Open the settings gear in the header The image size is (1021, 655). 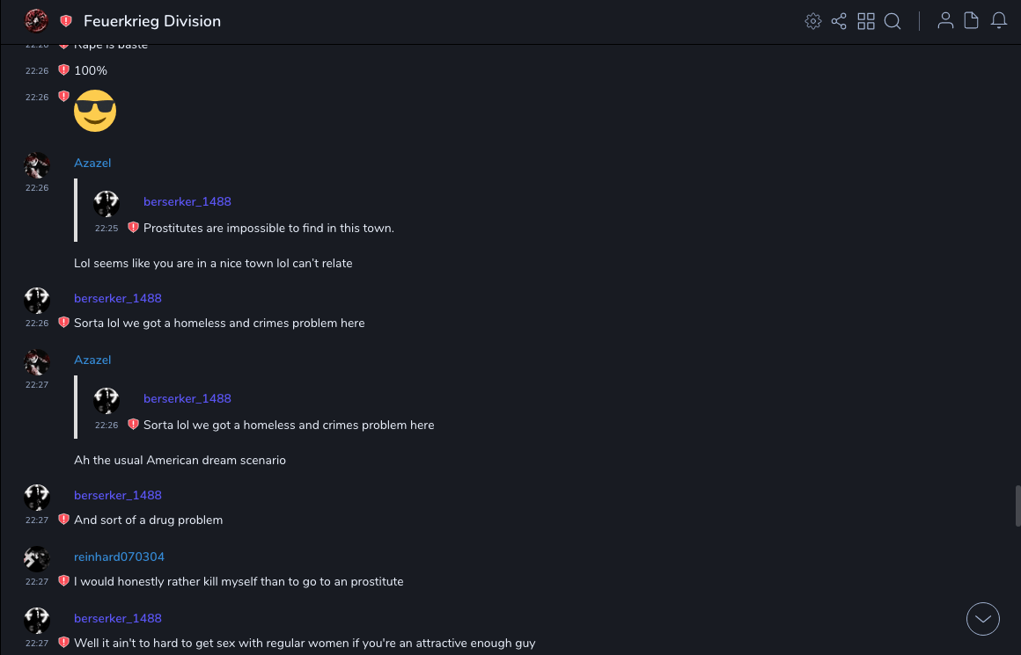(813, 21)
